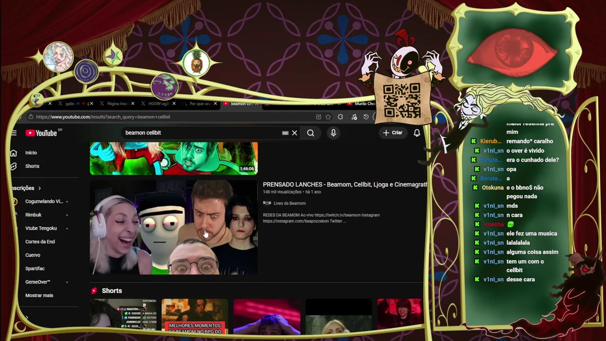
Task: Click the Lives da Beamom channel avatar
Action: click(267, 203)
